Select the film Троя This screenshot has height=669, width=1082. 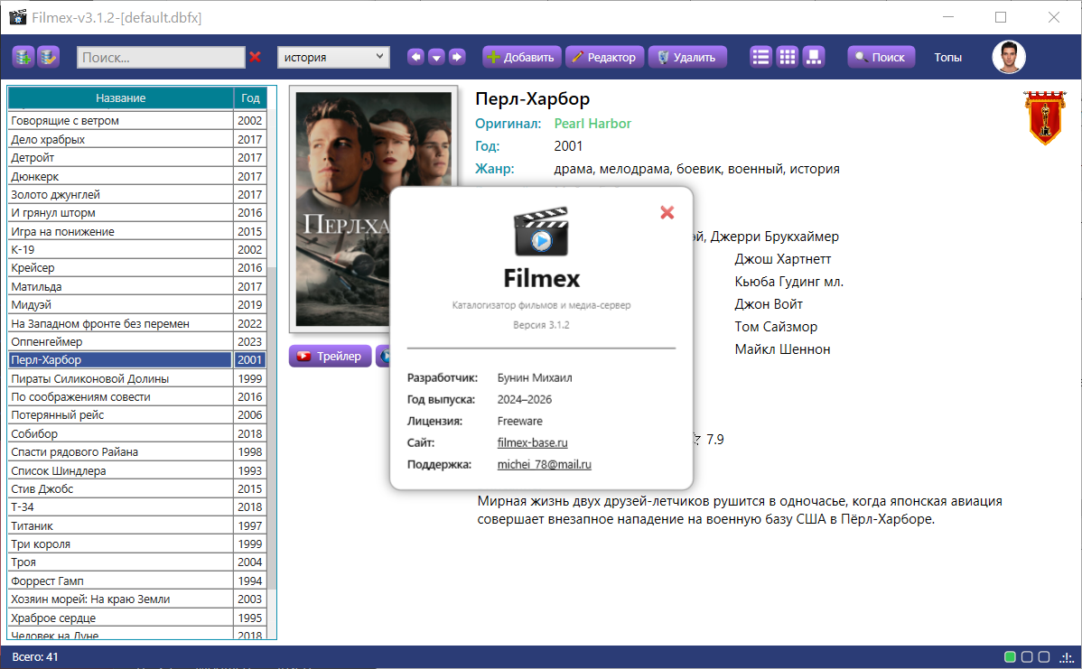pos(137,562)
